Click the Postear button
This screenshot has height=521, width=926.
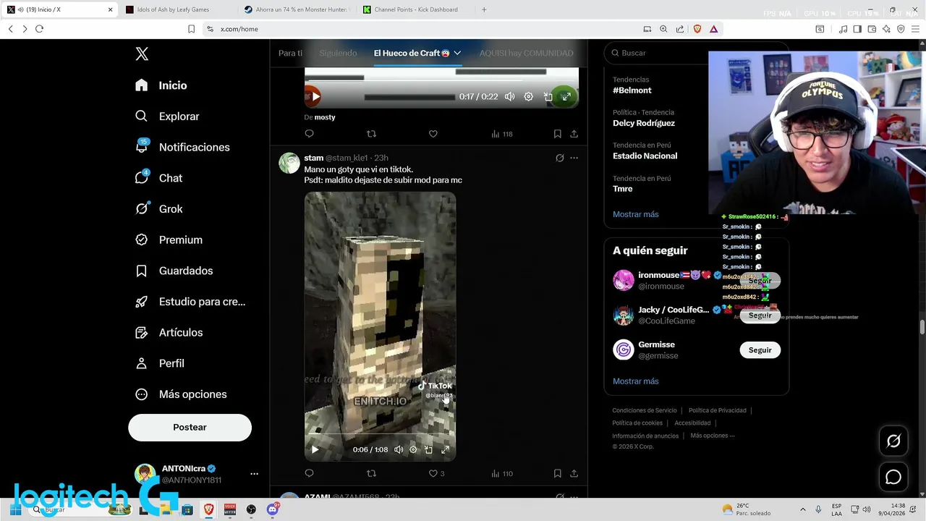click(x=190, y=428)
